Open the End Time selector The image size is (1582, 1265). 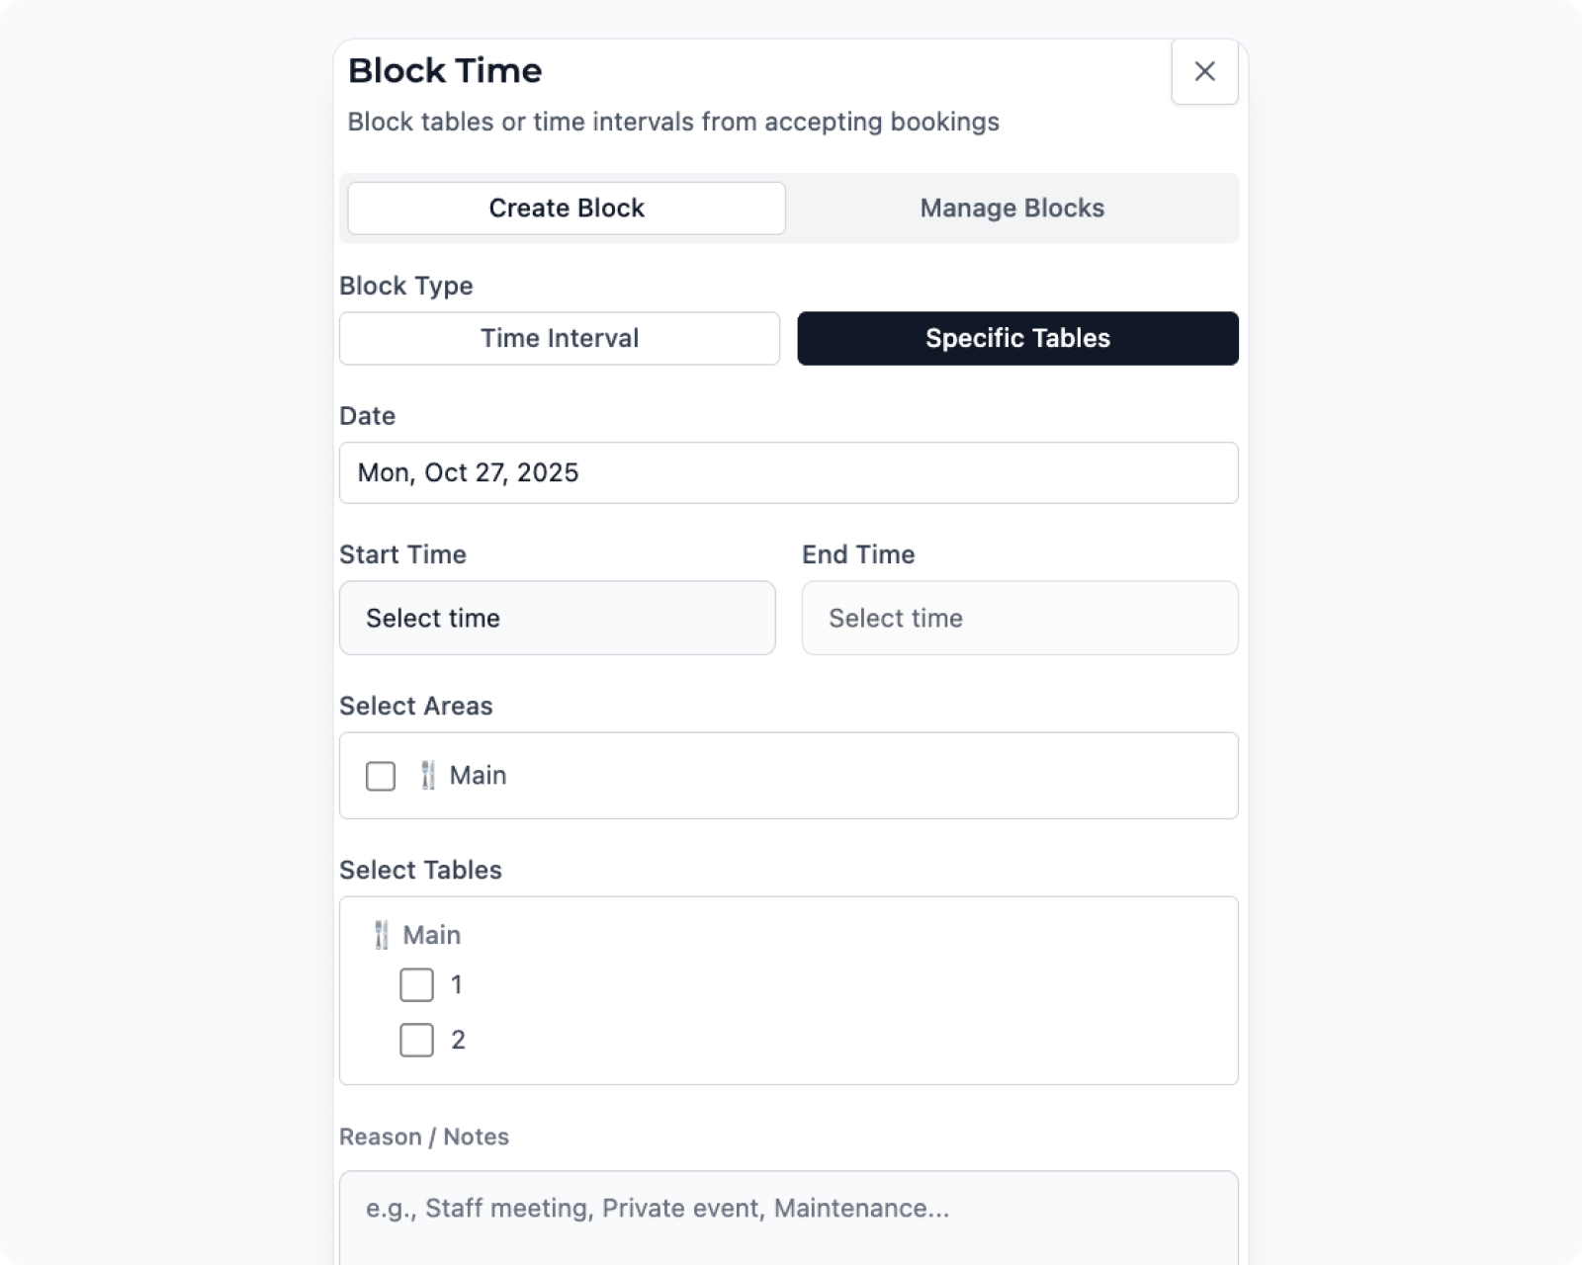(1019, 618)
